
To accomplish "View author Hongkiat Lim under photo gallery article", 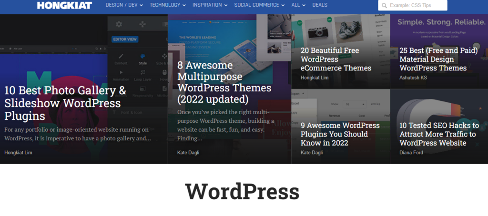I will [x=19, y=152].
